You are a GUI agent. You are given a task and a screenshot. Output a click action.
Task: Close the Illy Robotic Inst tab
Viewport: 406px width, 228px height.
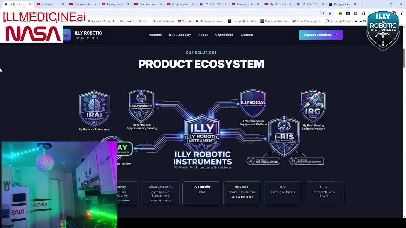[30, 4]
